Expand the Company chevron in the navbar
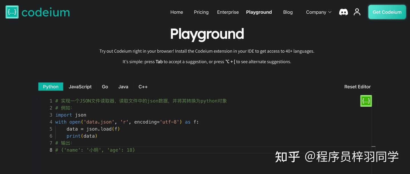The height and width of the screenshot is (174, 410). 330,12
